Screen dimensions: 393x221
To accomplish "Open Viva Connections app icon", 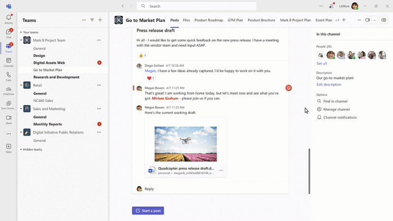I will 8,105.
